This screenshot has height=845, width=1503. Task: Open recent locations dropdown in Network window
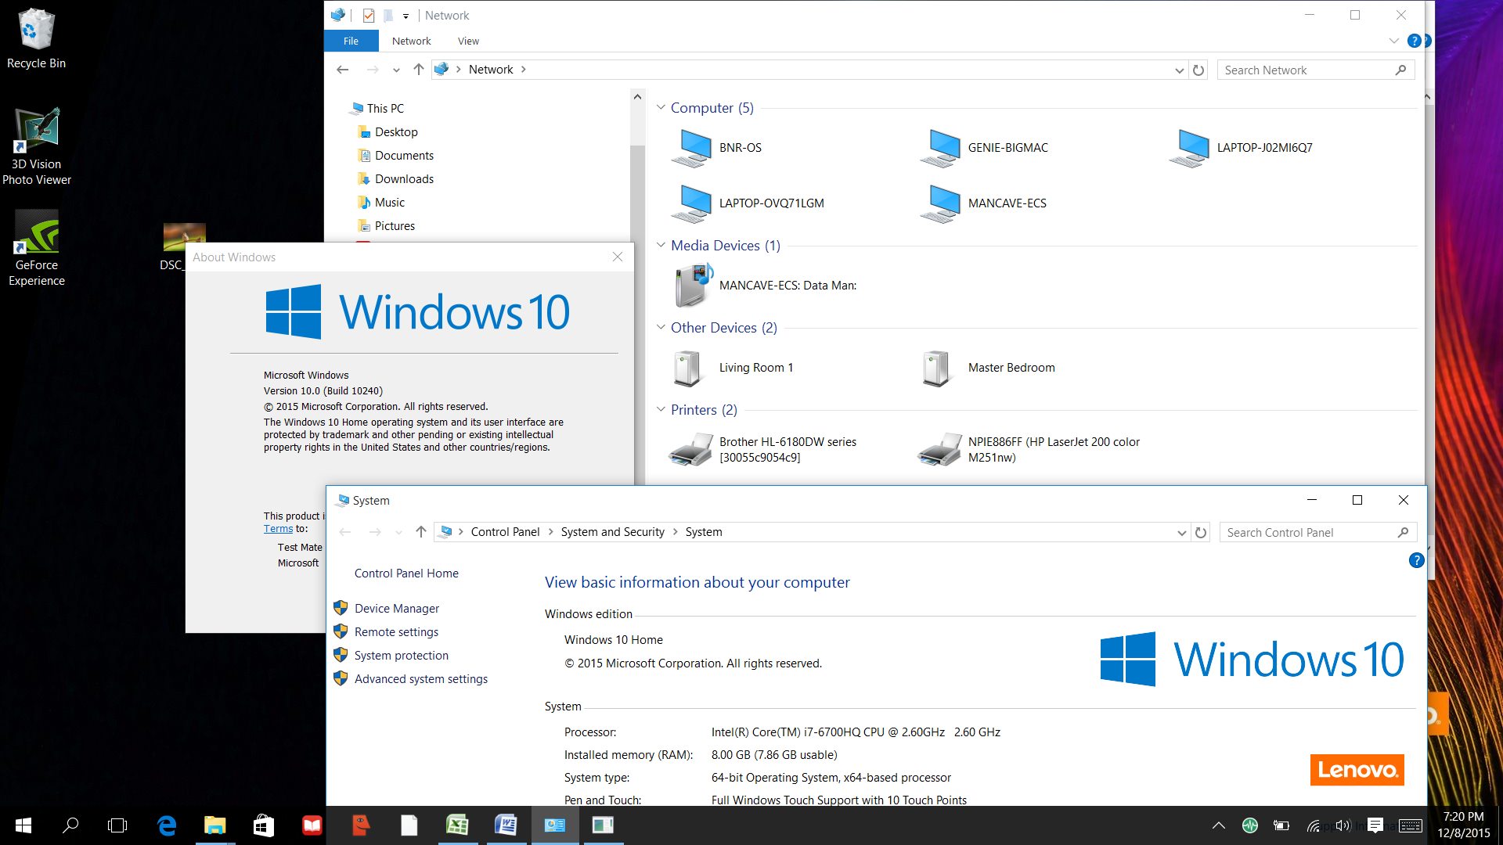pos(396,70)
